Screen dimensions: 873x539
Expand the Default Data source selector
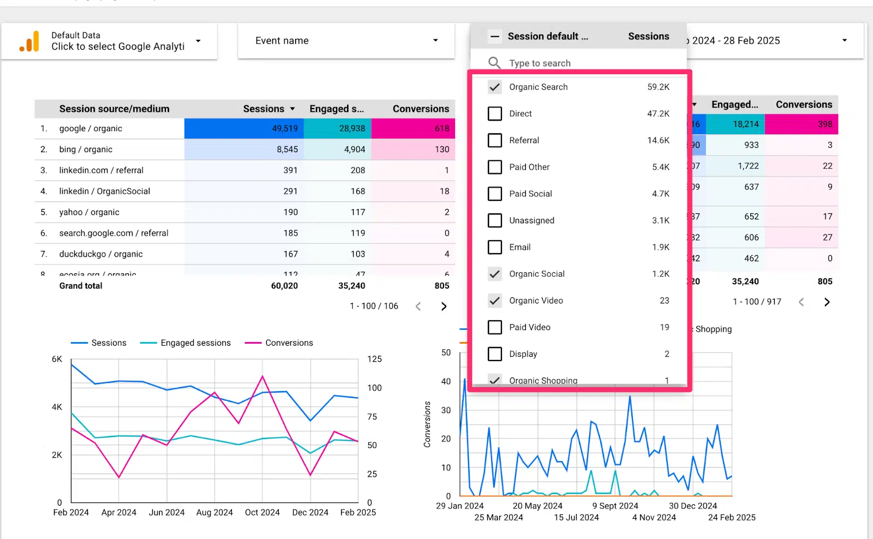(x=198, y=41)
